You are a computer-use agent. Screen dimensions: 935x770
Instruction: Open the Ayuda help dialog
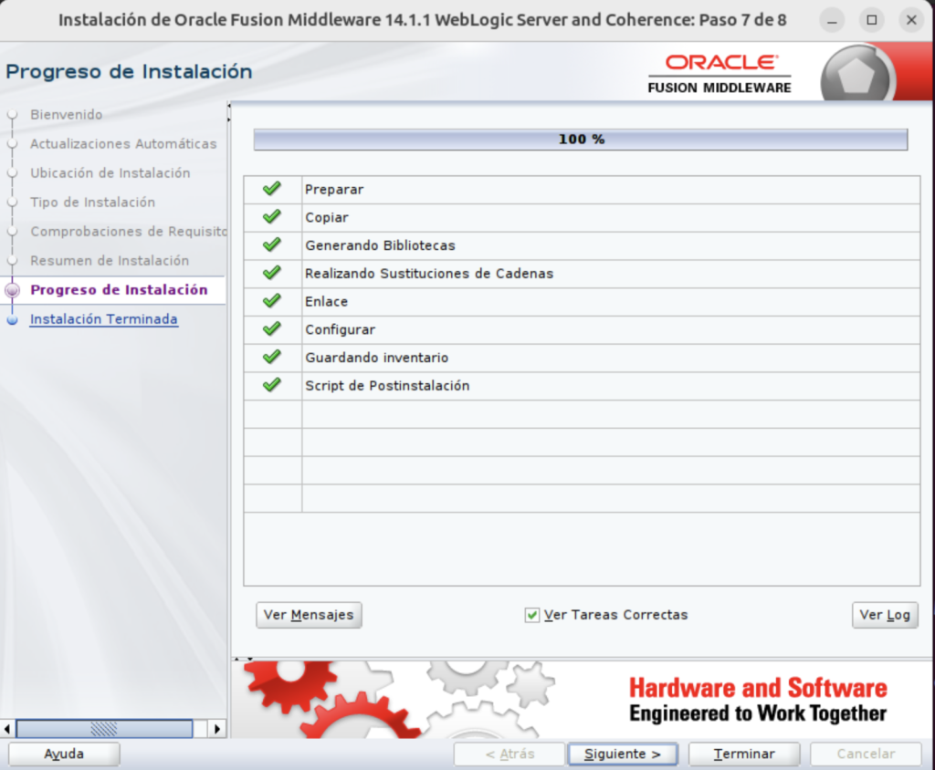(x=63, y=754)
